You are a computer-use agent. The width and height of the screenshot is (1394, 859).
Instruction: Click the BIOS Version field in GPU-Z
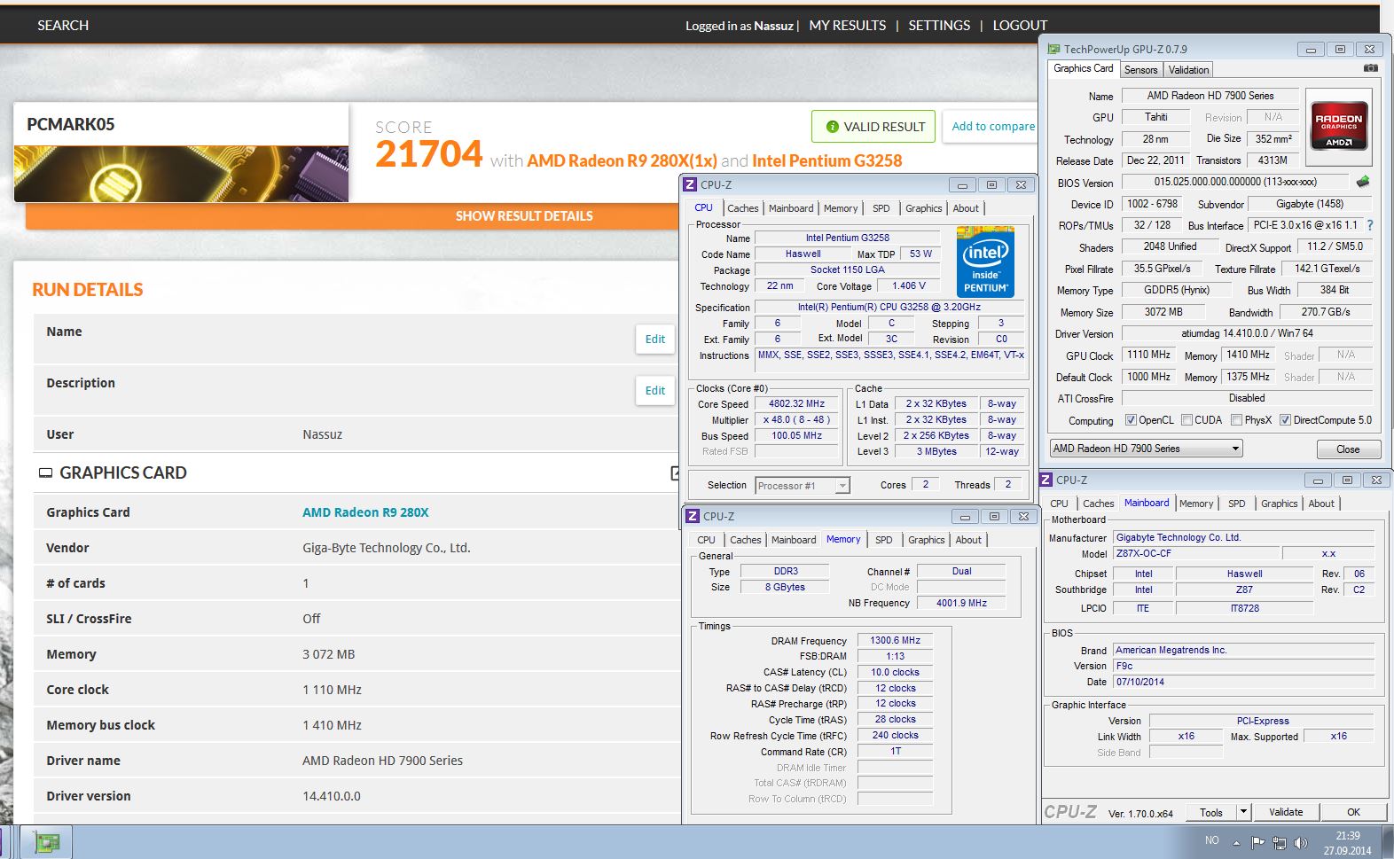pos(1236,182)
